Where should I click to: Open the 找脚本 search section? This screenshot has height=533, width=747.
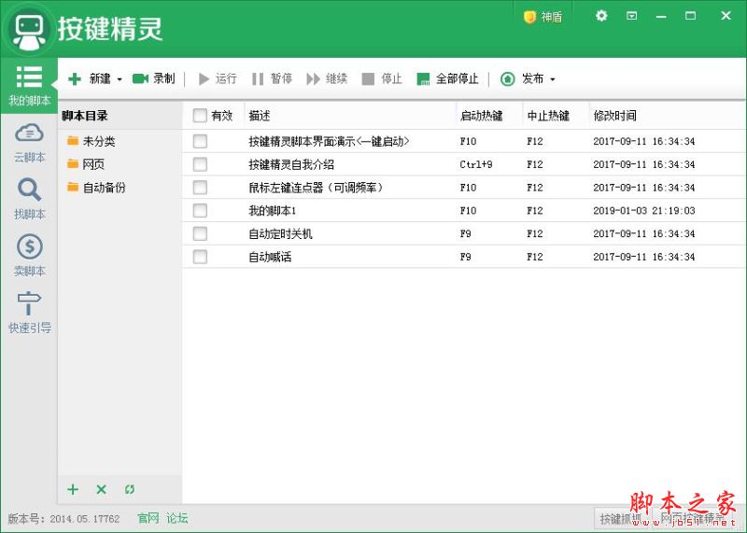pos(29,199)
